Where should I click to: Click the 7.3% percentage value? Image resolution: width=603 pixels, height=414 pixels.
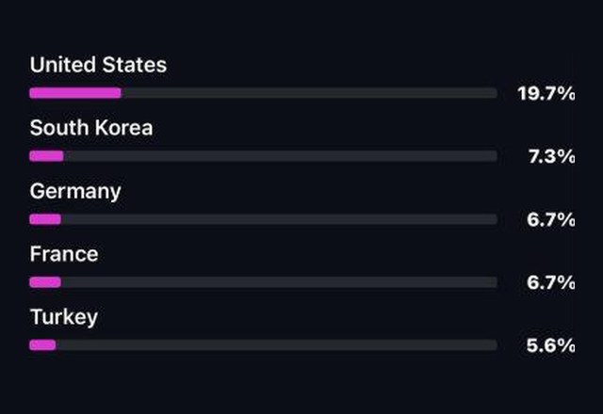point(552,156)
